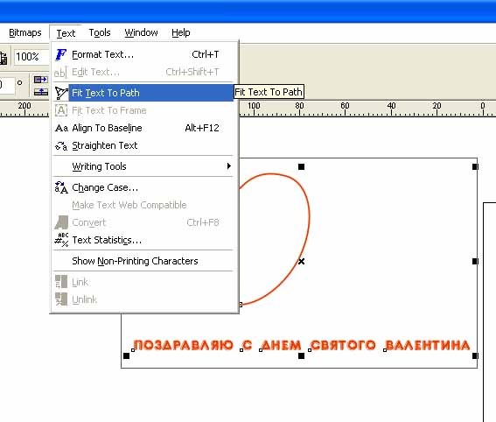Open the Bitmaps menu
Screen dimensions: 496x422
point(25,32)
